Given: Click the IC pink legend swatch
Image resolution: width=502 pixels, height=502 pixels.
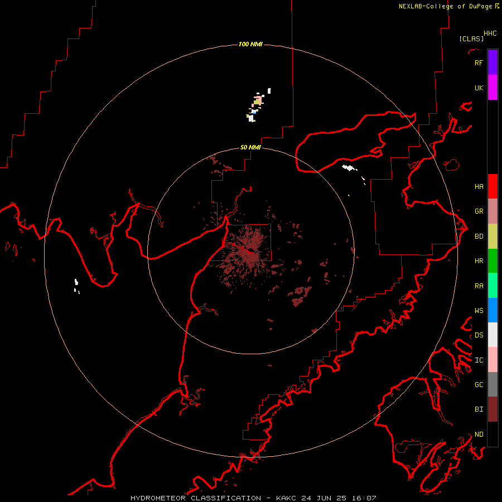Looking at the screenshot, I should pos(493,360).
